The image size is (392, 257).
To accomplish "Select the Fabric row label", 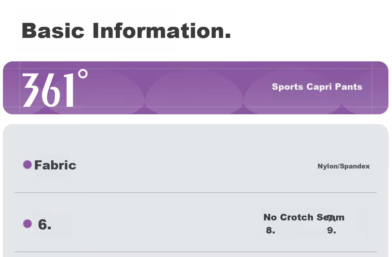I will click(55, 165).
